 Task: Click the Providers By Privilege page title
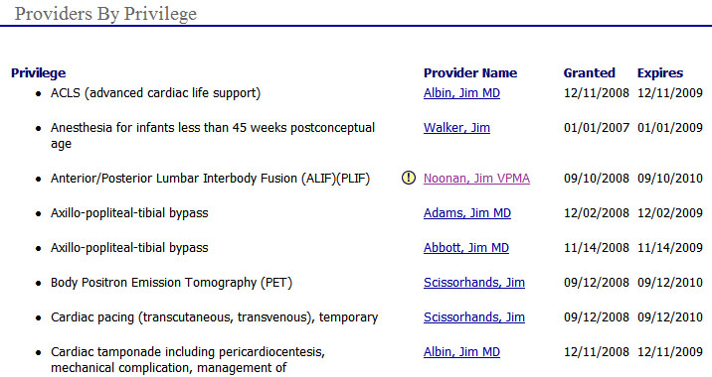click(105, 14)
